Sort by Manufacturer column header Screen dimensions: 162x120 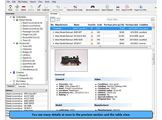click(x=61, y=25)
